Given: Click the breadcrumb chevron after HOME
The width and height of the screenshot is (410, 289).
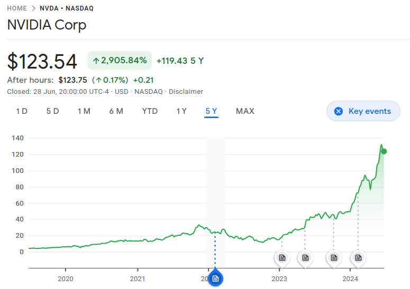Looking at the screenshot, I should [33, 8].
